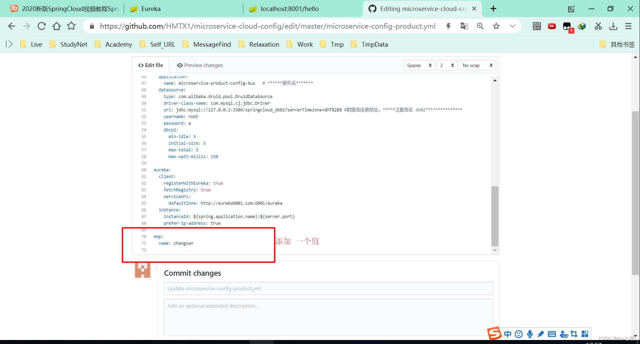Open the Sogou emoji picker icon
Viewport: 640px width, 344px height.
519,334
